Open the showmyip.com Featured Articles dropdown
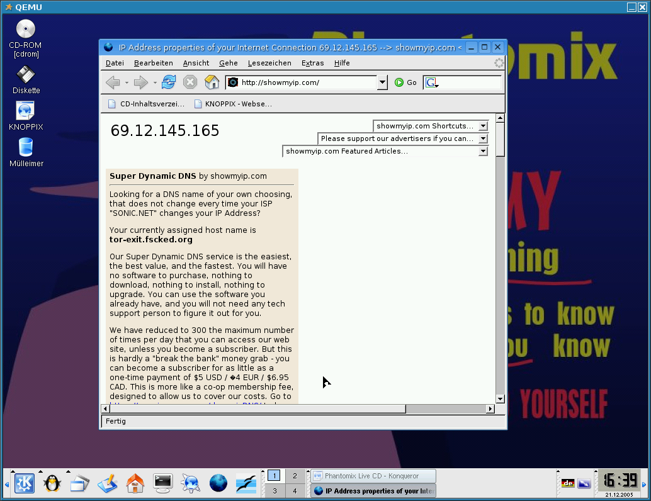651x501 pixels. click(483, 151)
